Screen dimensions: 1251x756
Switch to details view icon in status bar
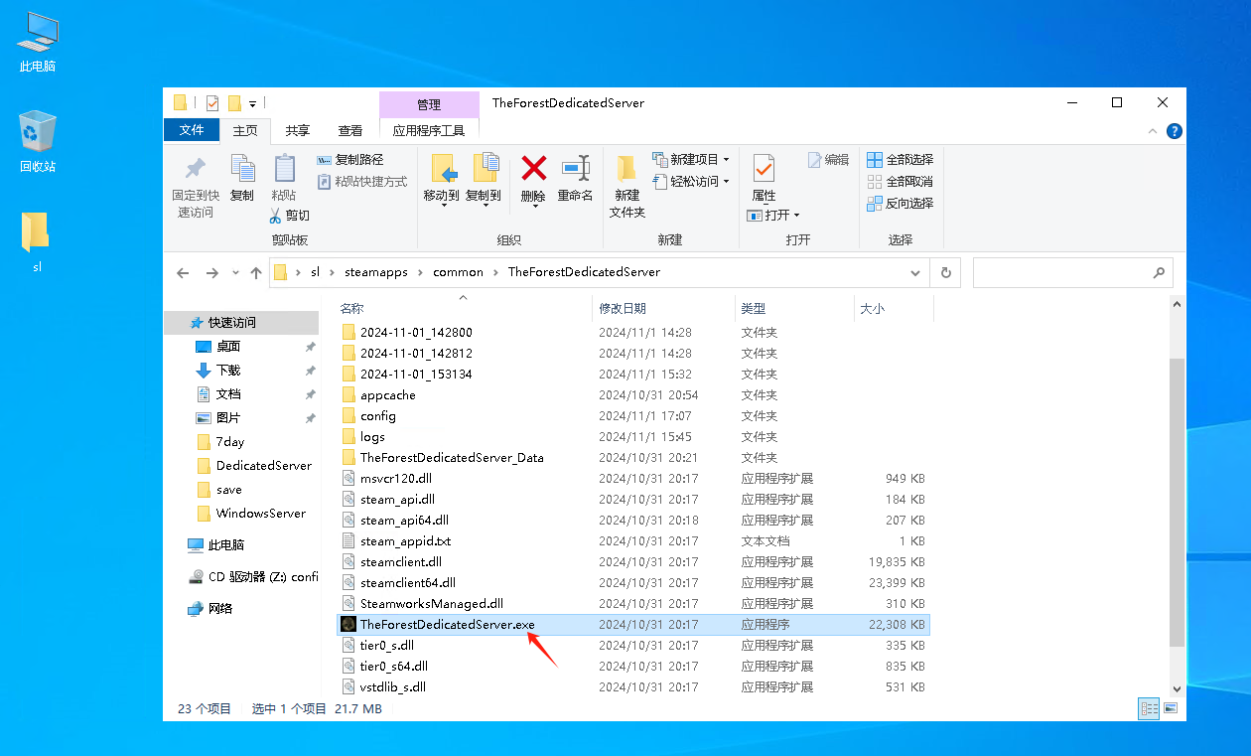[1150, 708]
